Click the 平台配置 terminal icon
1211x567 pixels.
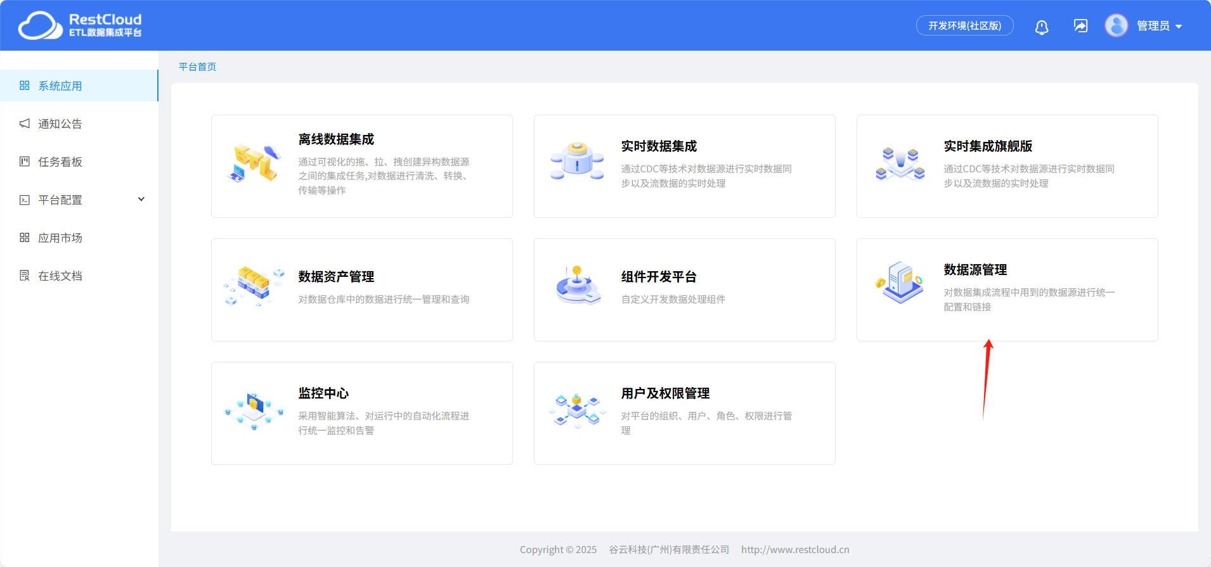point(25,200)
